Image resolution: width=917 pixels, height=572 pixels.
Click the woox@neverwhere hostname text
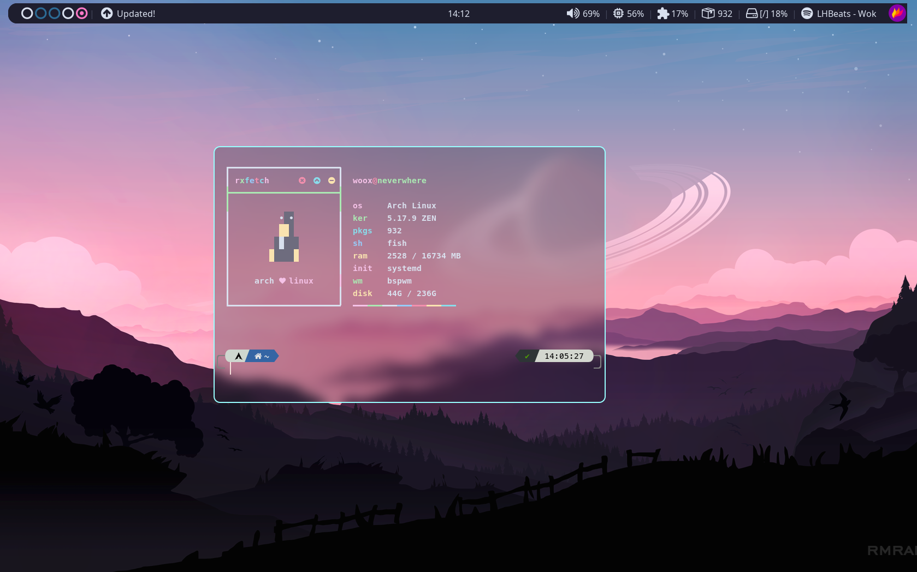click(x=389, y=180)
